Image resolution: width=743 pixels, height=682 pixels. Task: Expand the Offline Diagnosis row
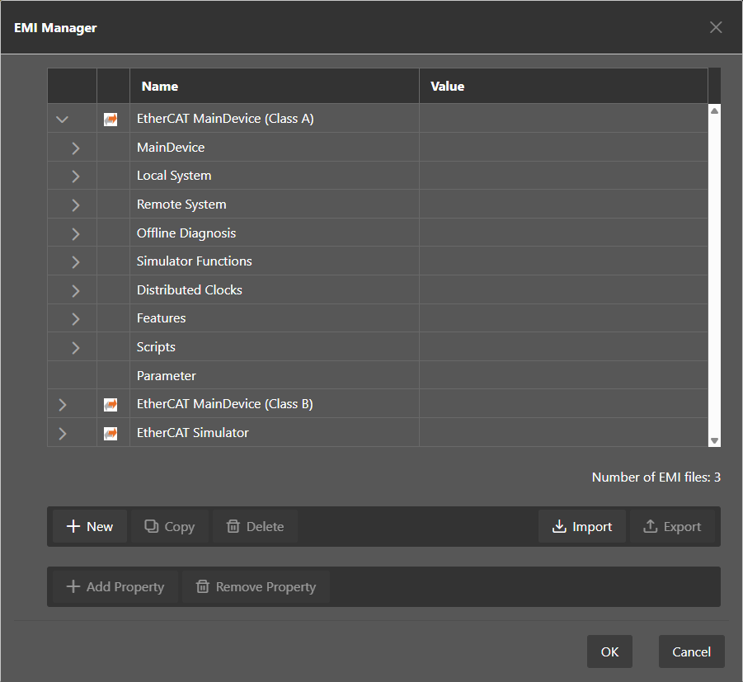click(75, 233)
